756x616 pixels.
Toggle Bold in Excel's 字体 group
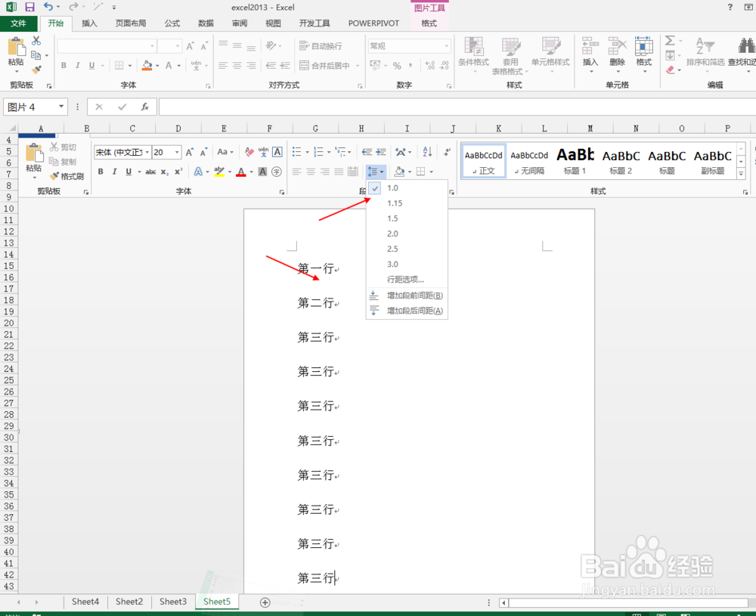click(x=64, y=65)
